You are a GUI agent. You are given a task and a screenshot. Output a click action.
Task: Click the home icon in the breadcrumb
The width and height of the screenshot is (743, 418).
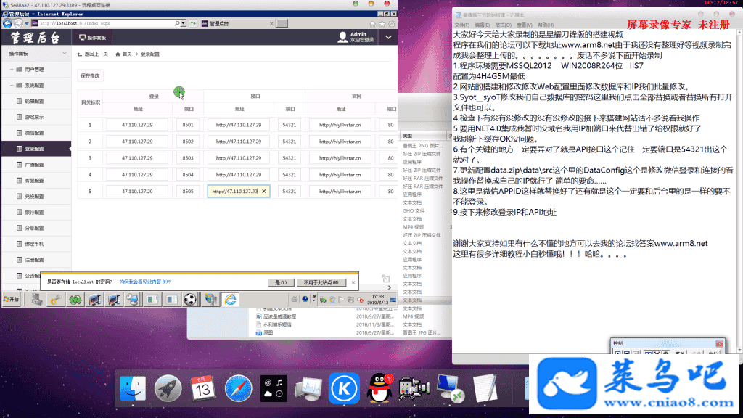pyautogui.click(x=118, y=54)
